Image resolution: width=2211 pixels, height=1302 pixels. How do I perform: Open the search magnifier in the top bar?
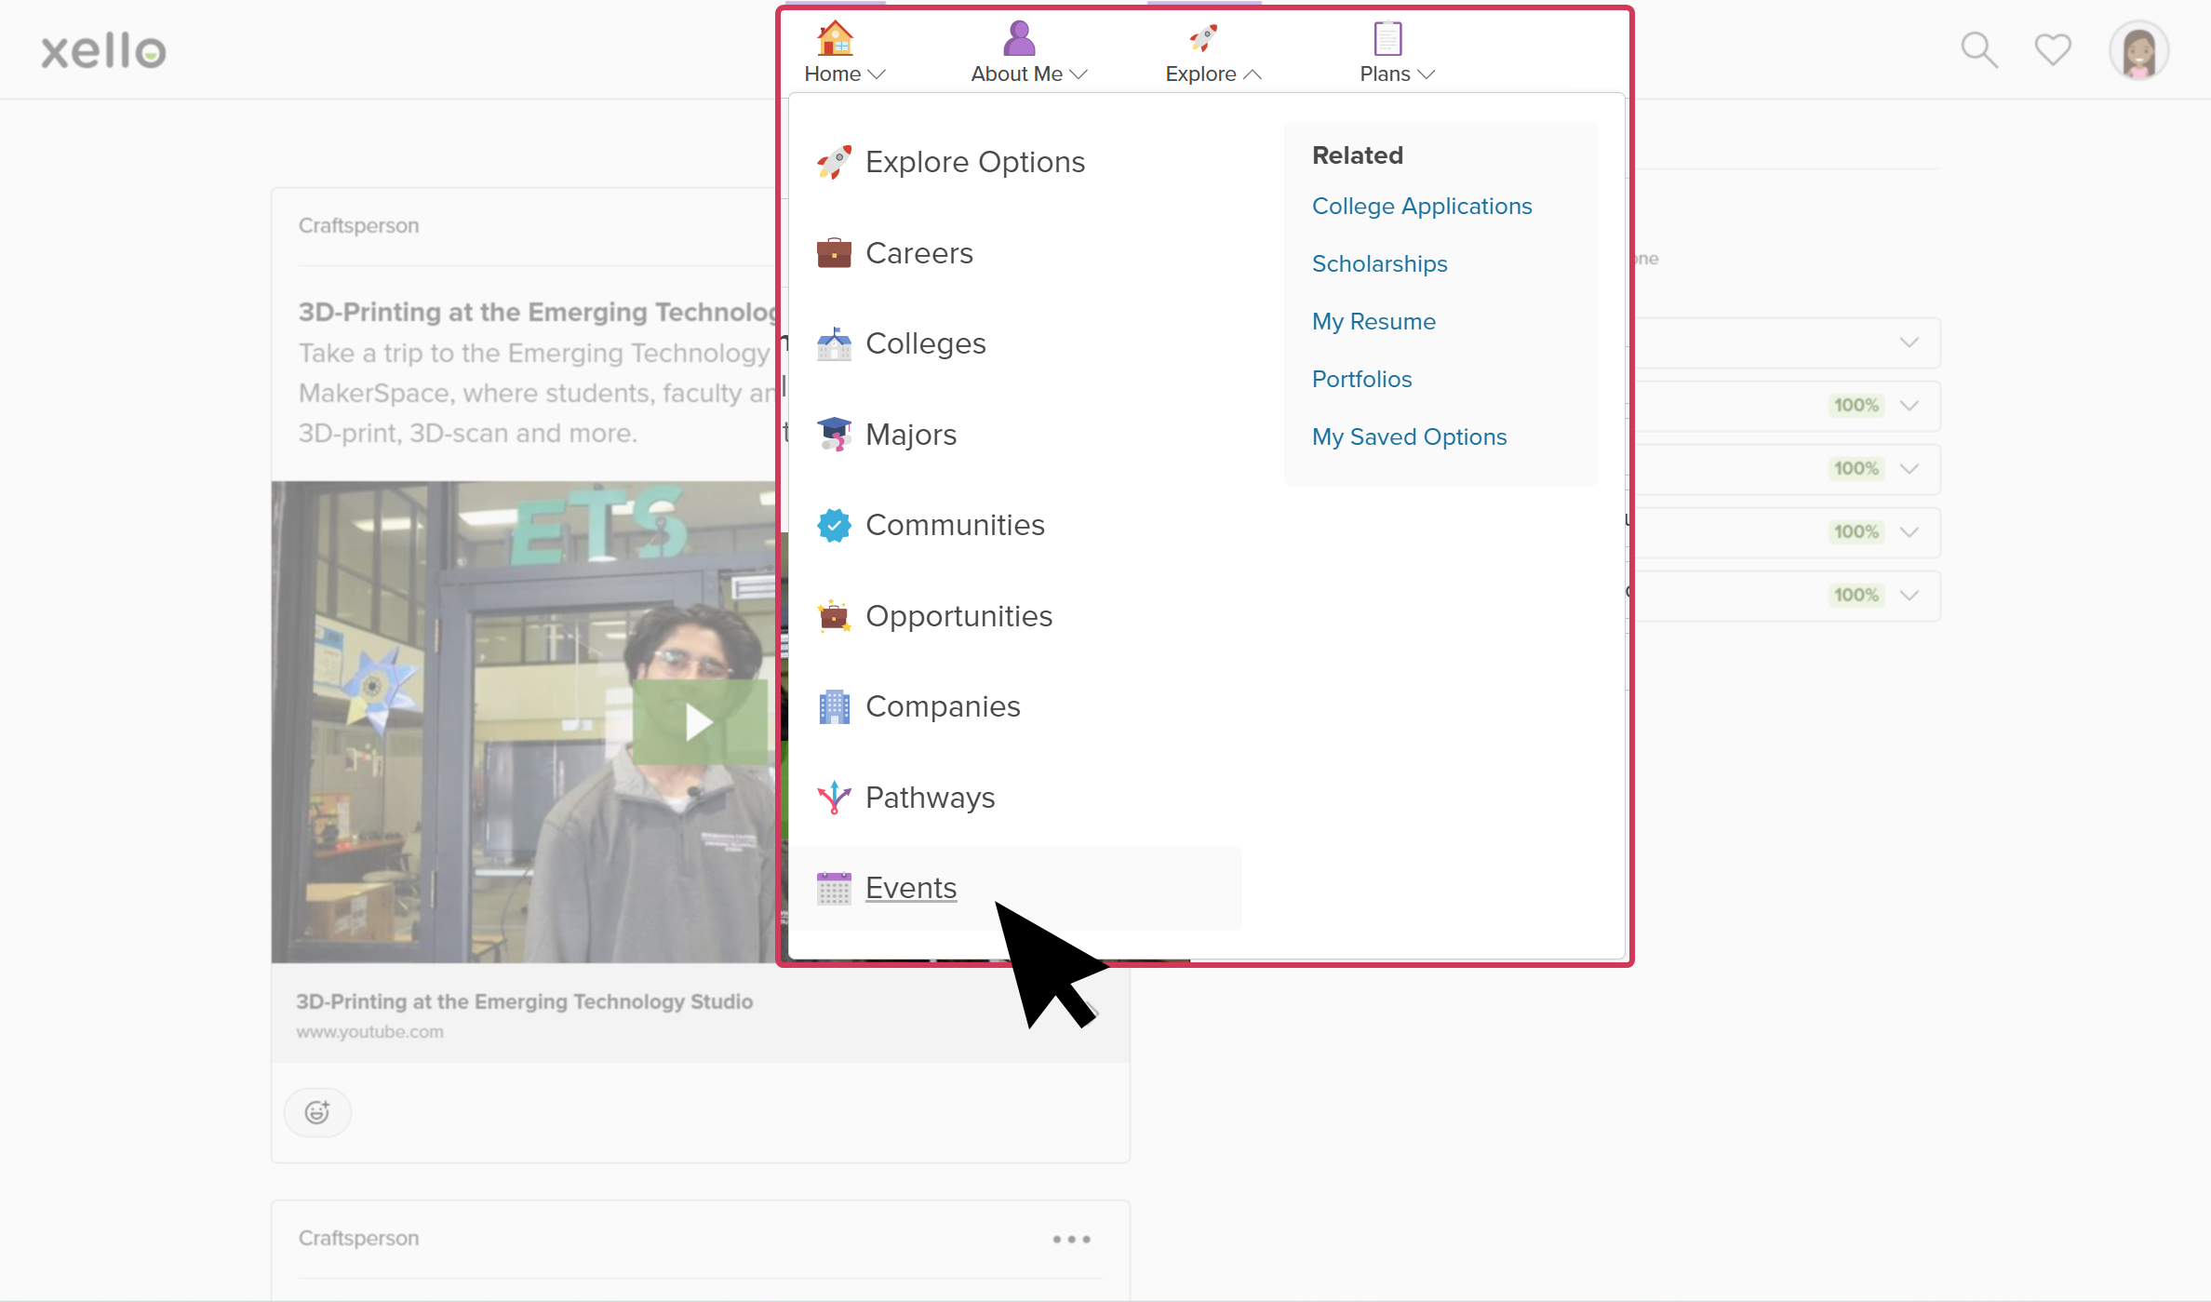point(1978,49)
